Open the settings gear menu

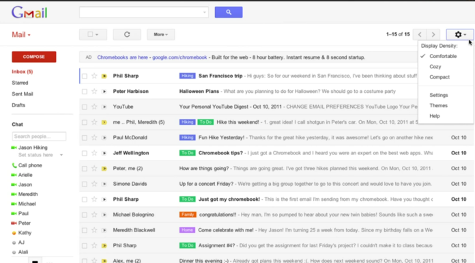click(460, 34)
